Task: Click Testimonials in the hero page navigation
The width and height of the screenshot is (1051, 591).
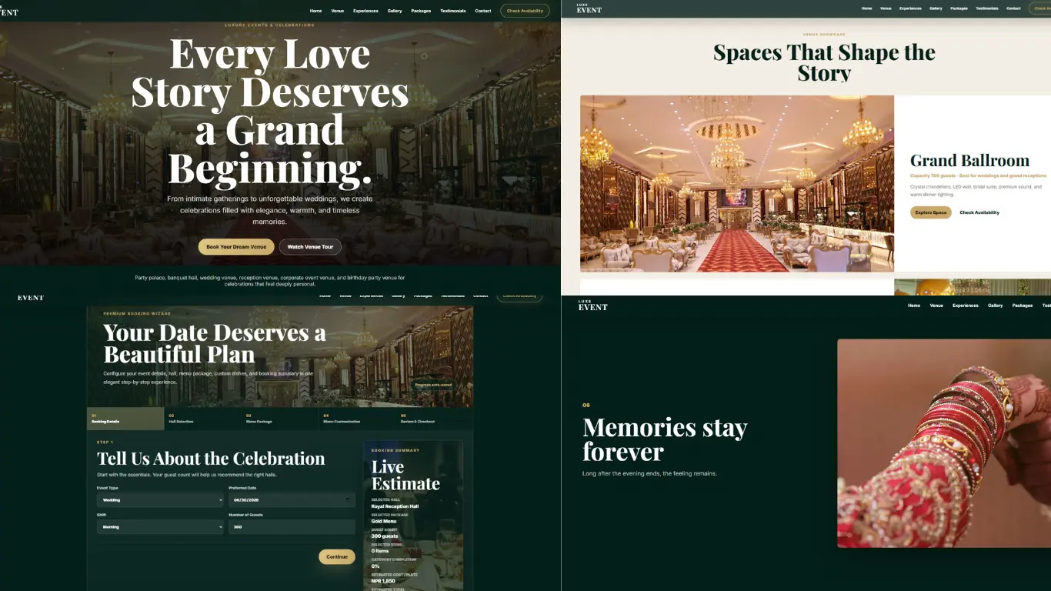Action: 453,11
